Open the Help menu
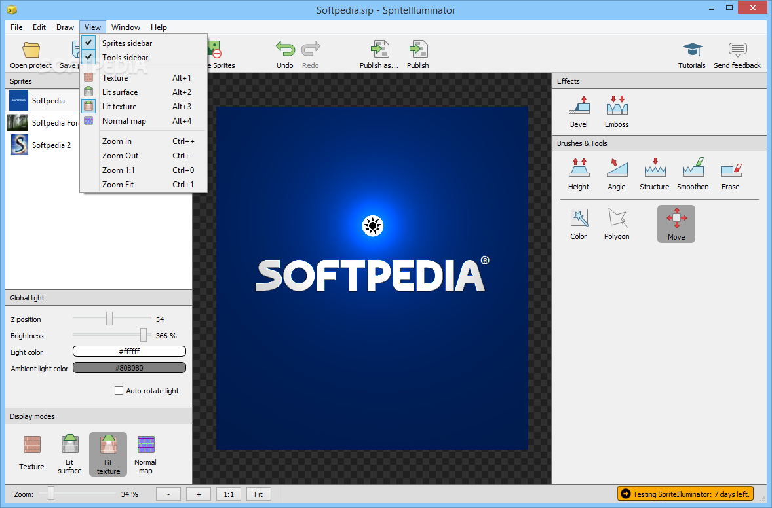The height and width of the screenshot is (508, 772). [159, 27]
